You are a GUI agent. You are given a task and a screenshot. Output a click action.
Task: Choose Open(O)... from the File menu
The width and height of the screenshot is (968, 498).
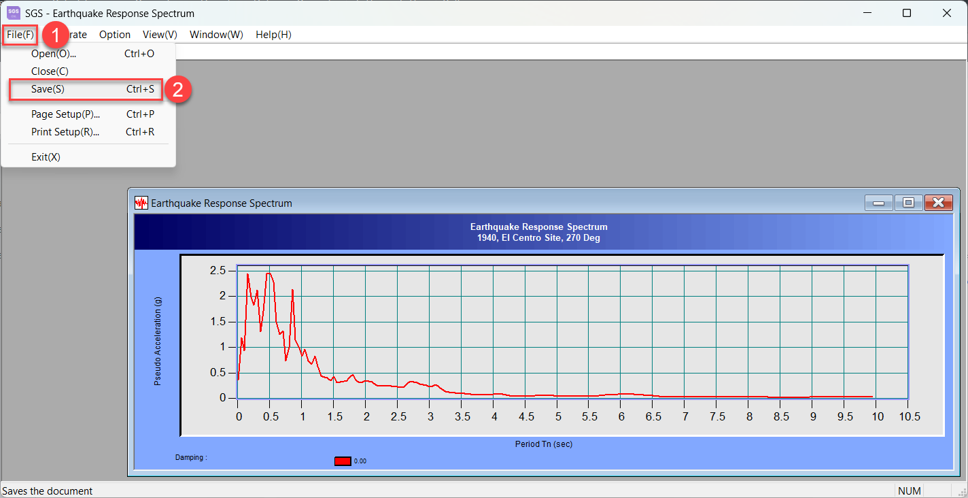88,53
